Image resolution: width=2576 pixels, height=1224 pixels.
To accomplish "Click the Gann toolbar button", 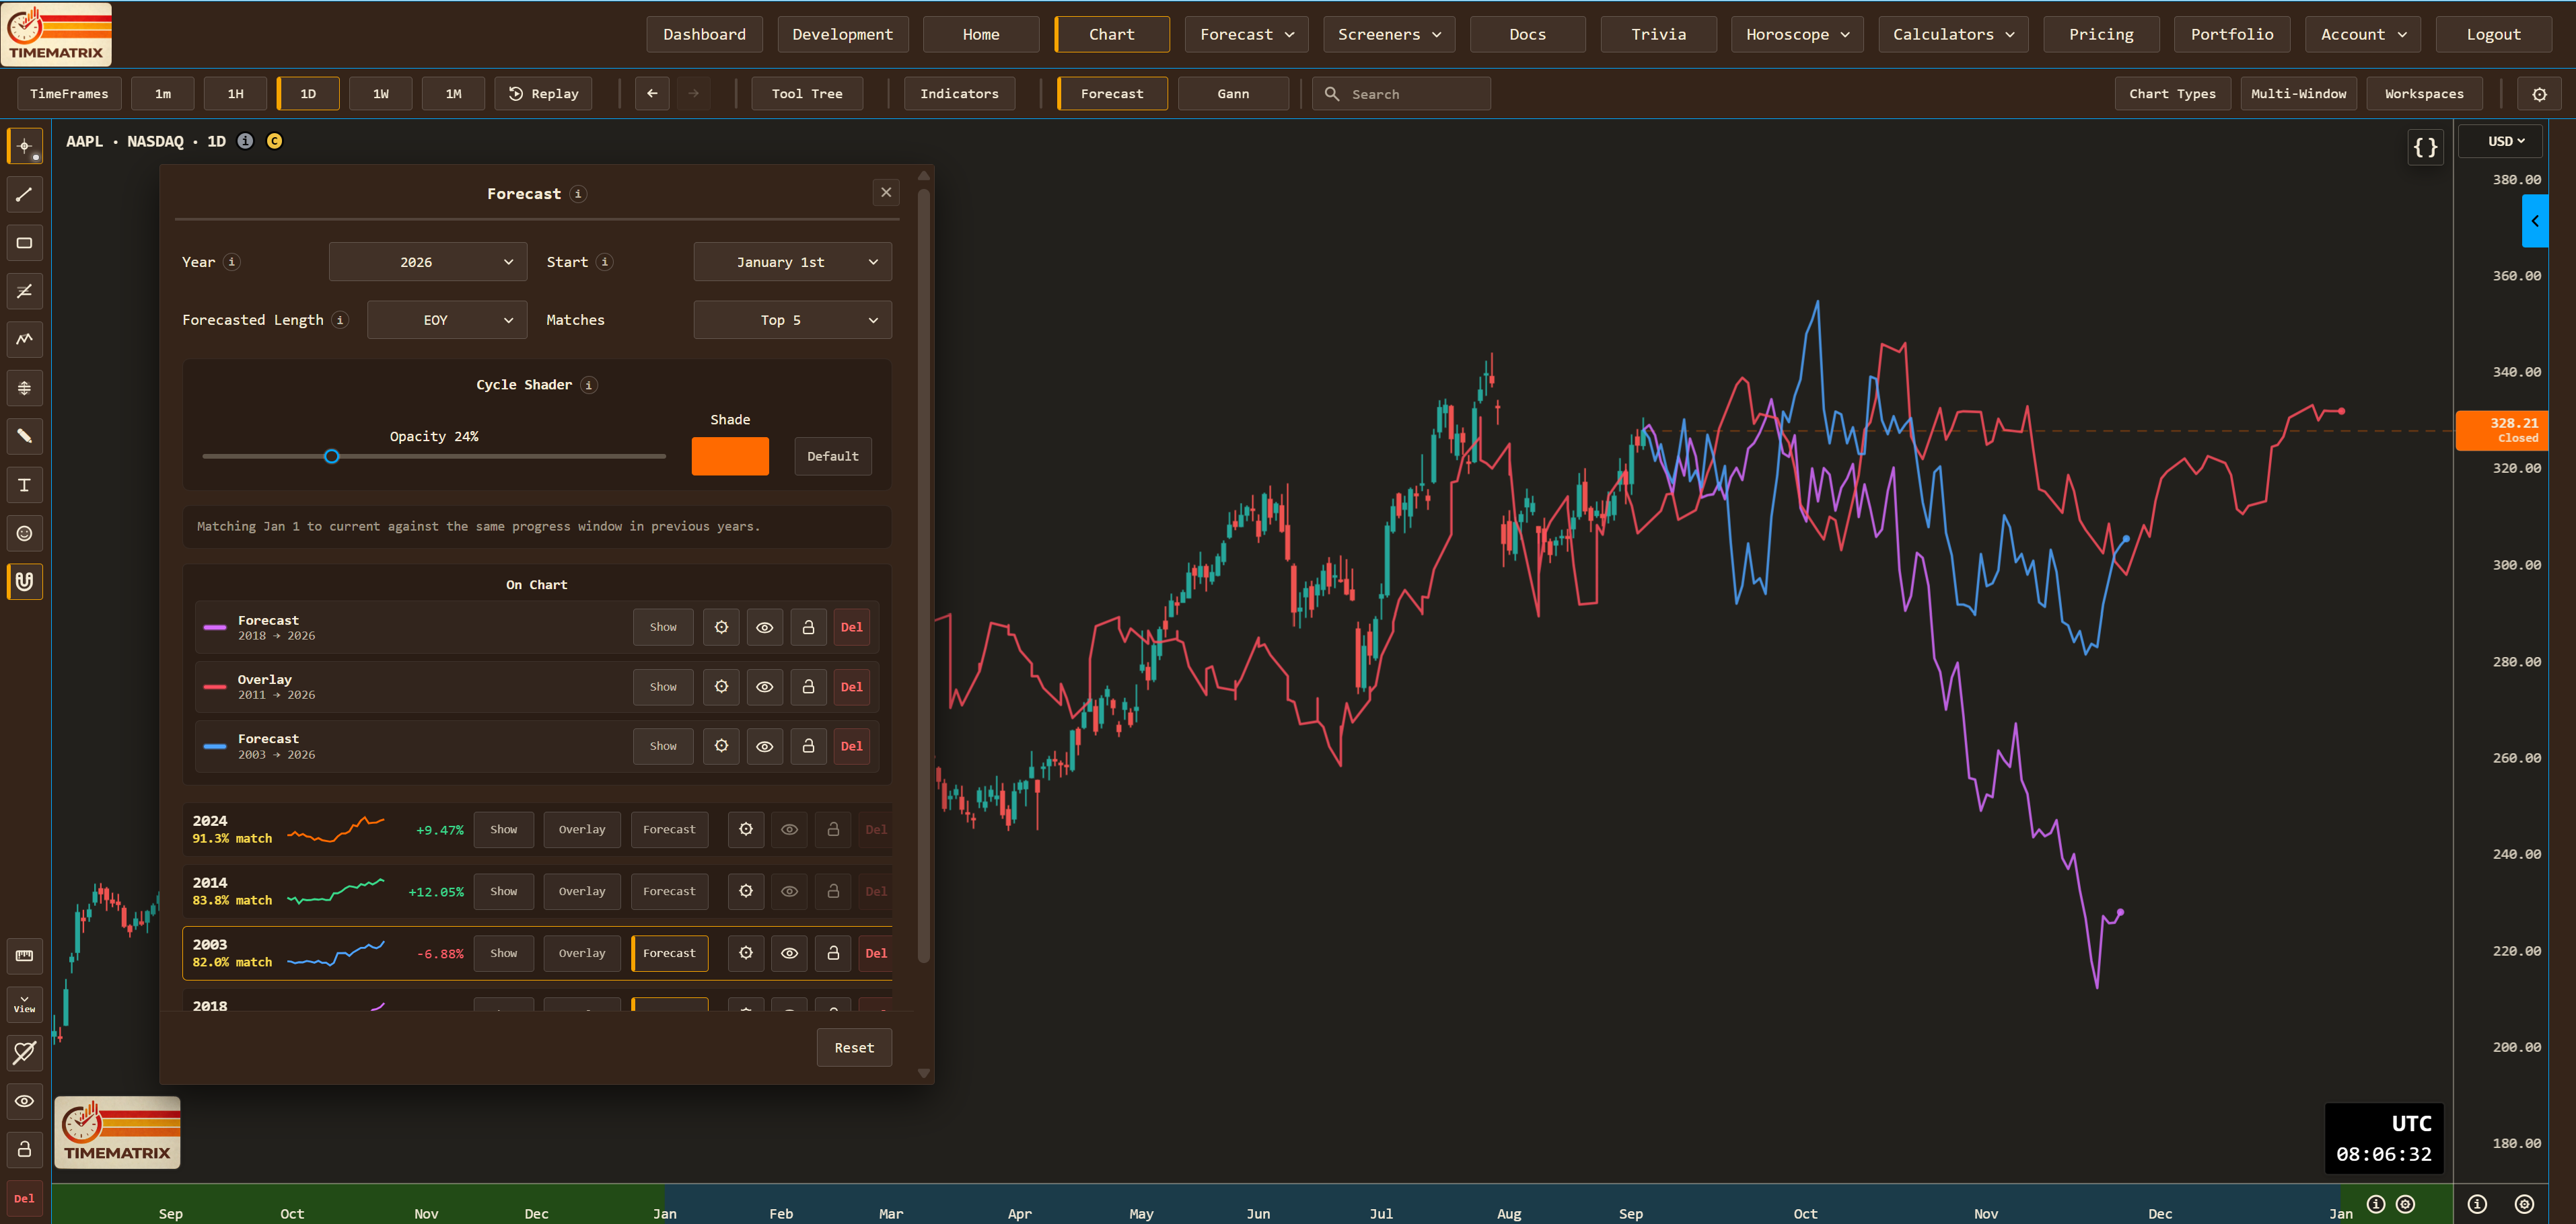I will point(1233,94).
